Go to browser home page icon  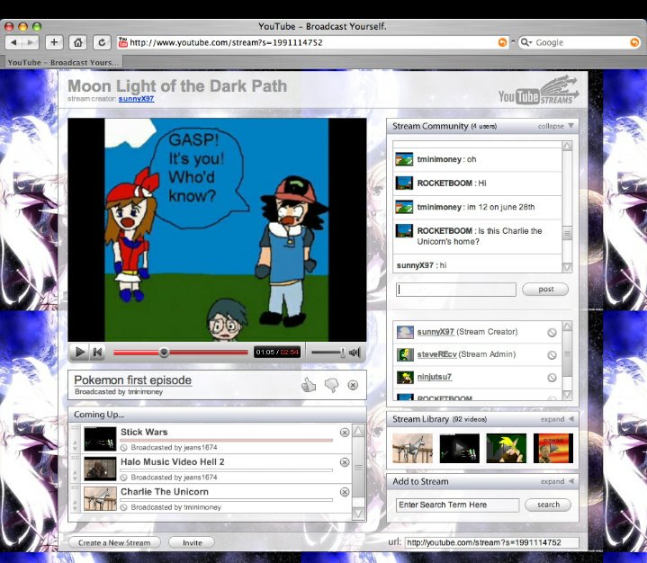click(78, 42)
